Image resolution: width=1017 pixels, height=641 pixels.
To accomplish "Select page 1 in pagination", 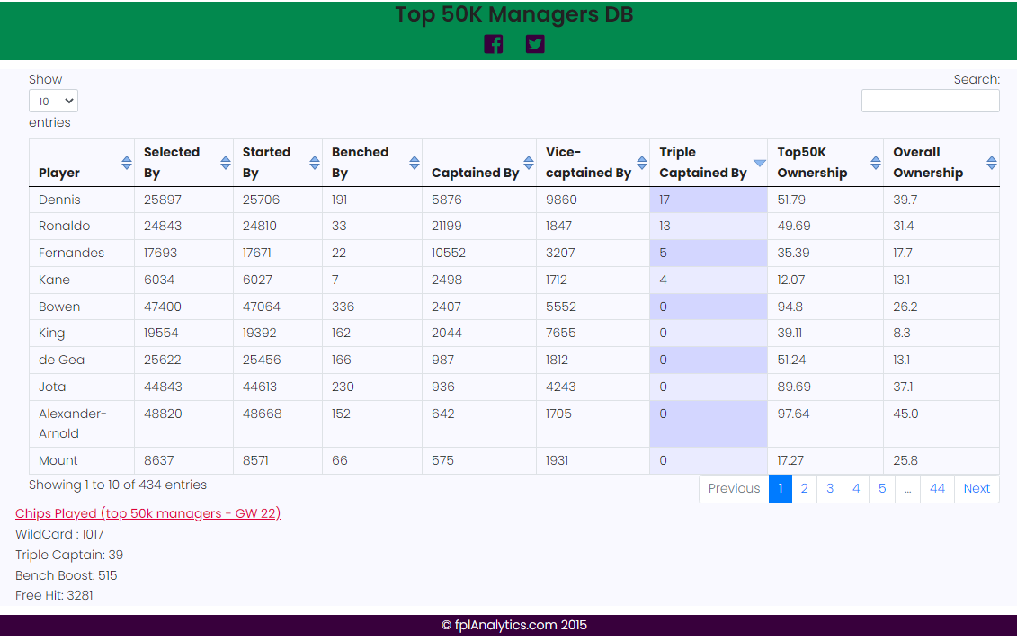I will pos(781,488).
